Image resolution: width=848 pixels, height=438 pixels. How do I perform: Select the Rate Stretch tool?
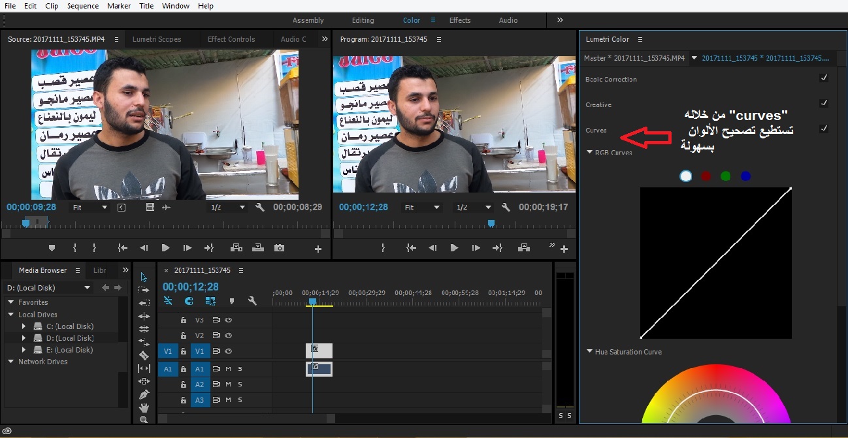pyautogui.click(x=144, y=329)
